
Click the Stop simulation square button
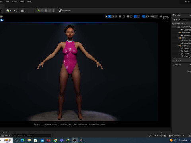point(46,10)
